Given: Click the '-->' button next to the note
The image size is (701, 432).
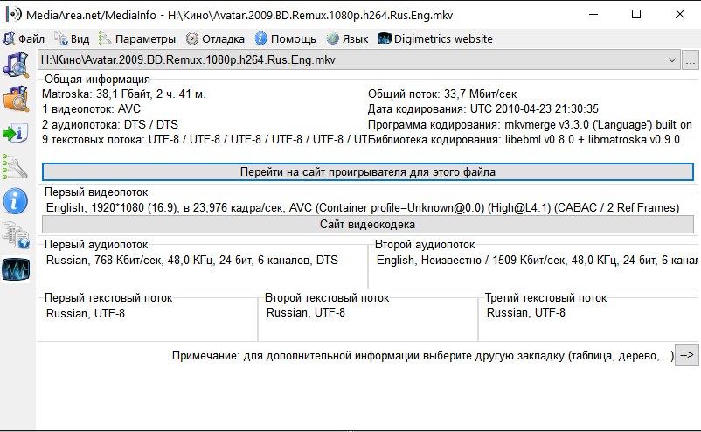Looking at the screenshot, I should pos(687,355).
